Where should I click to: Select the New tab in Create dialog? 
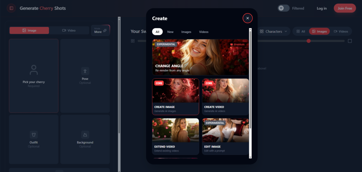pos(170,32)
